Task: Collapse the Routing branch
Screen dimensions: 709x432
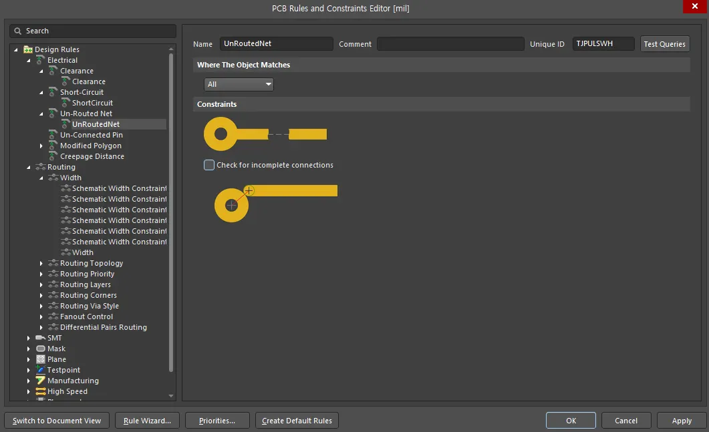Action: coord(29,167)
